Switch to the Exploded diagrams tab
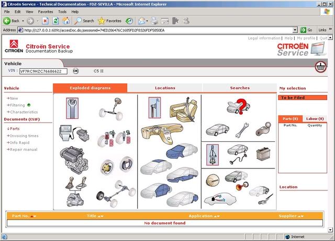Screen dimensions: 335x241 click(x=90, y=88)
